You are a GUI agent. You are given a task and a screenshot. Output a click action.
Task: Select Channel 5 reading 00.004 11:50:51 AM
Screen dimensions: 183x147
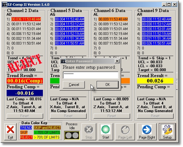(69, 43)
